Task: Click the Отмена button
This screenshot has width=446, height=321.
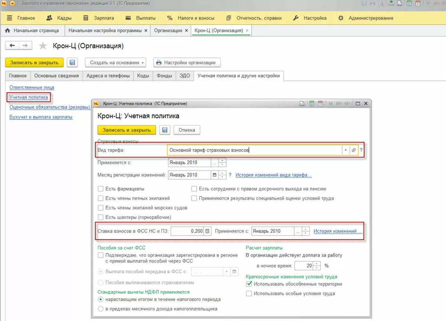Action: pyautogui.click(x=187, y=130)
